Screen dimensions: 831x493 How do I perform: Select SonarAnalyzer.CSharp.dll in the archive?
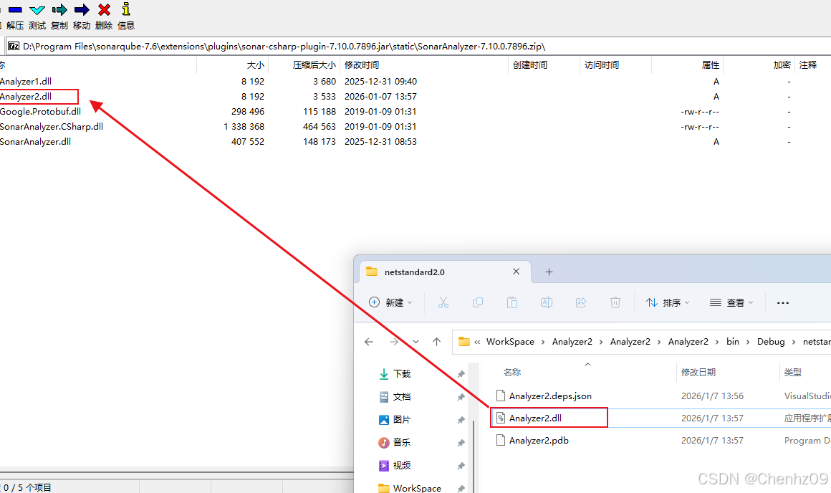click(52, 127)
